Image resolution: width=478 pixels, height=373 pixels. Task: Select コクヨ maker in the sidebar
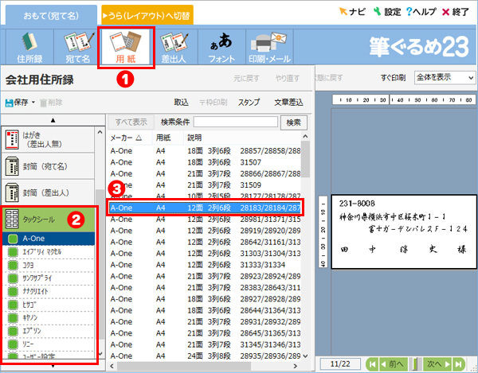tap(49, 265)
